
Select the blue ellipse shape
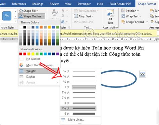click(136, 79)
